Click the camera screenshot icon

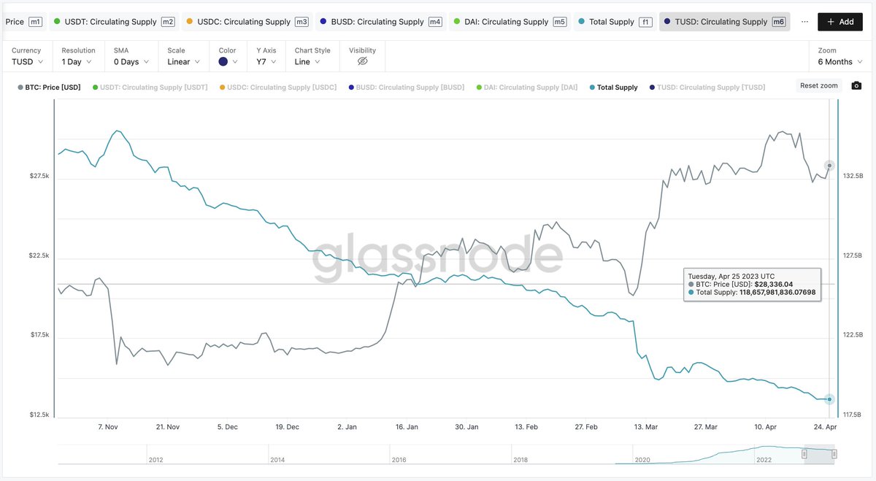pos(856,86)
